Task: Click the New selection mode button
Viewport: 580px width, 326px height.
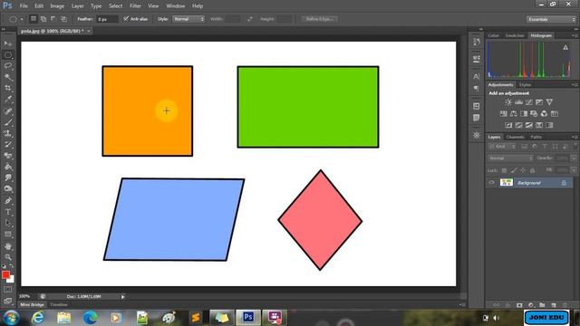Action: [34, 19]
